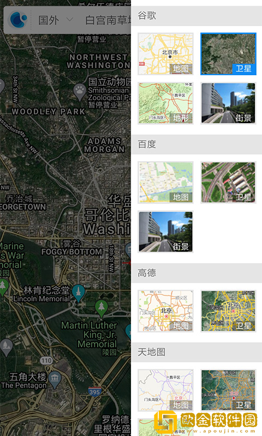Select 天地图 卫星 satellite thumbnail

(x=228, y=390)
